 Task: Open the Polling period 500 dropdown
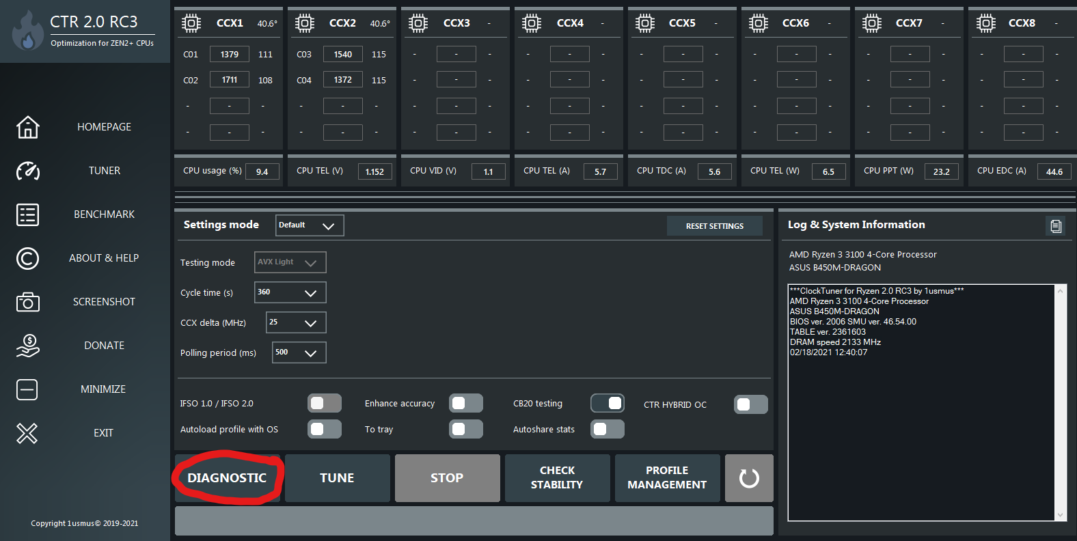click(x=299, y=352)
